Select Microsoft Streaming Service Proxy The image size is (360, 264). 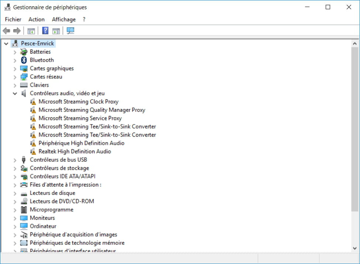[80, 118]
